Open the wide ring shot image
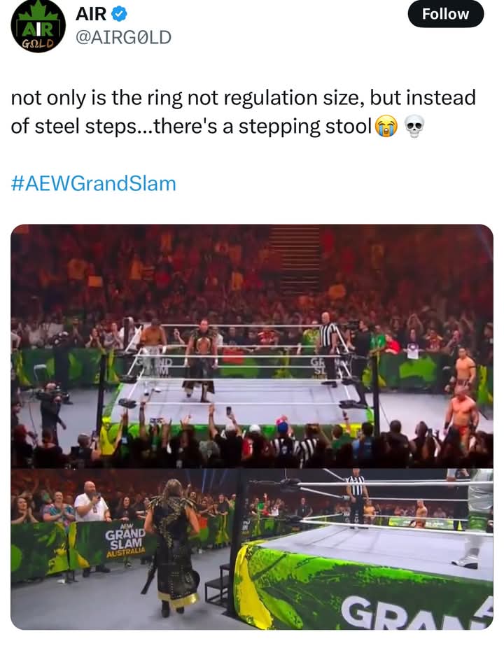504x648 pixels. click(252, 346)
